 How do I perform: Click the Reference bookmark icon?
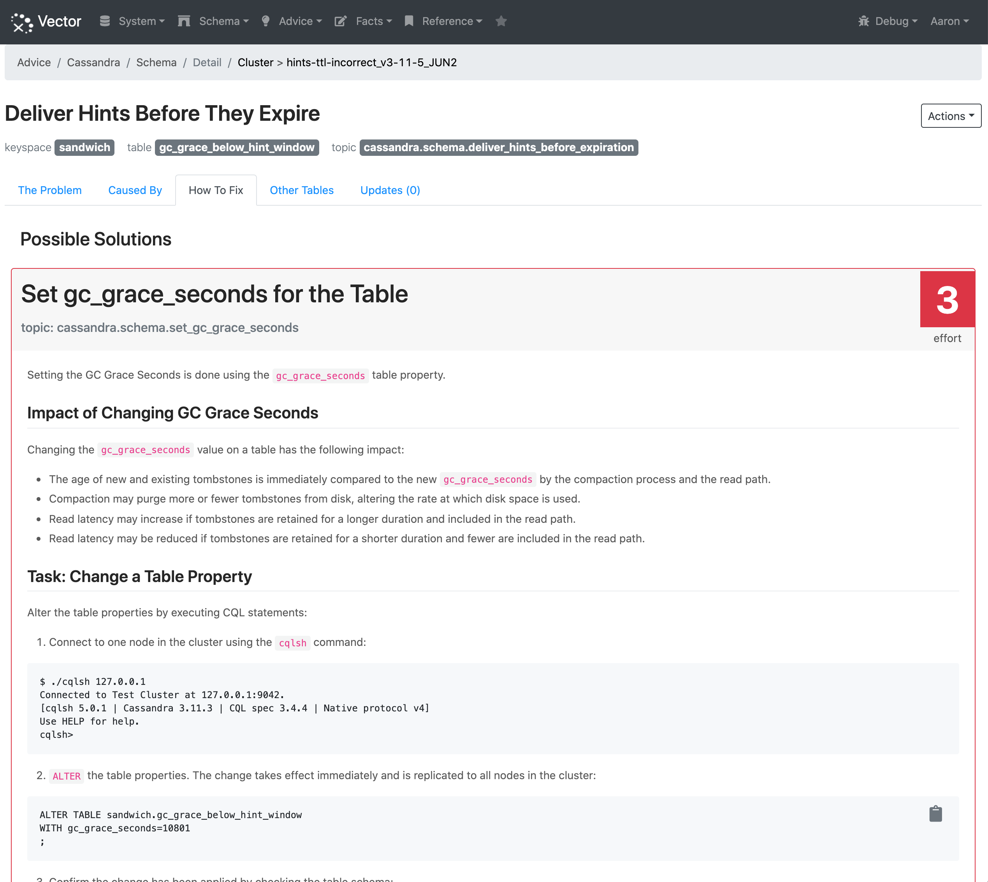coord(409,21)
